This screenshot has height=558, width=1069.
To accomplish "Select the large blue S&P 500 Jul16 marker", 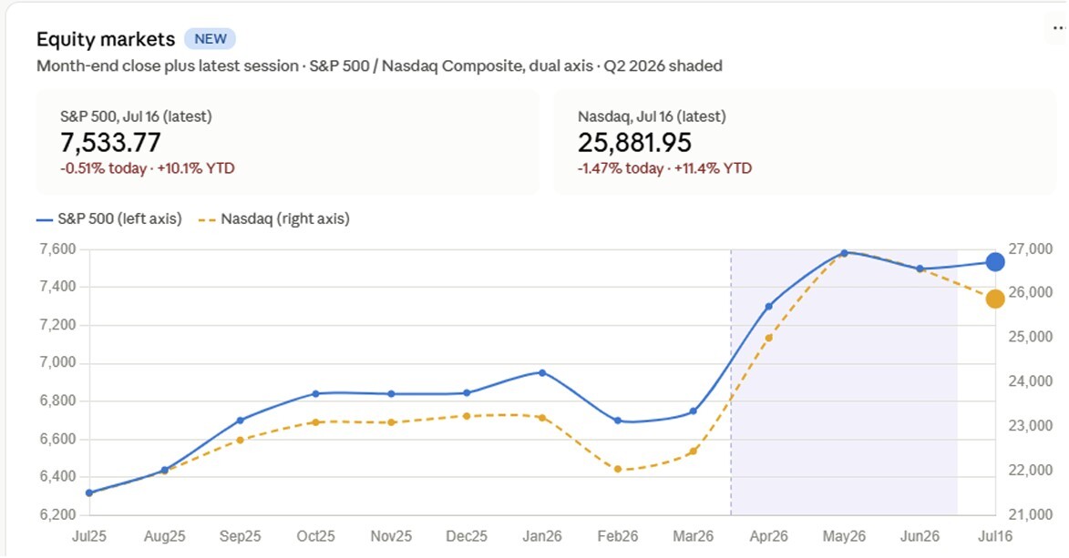I will coord(995,262).
